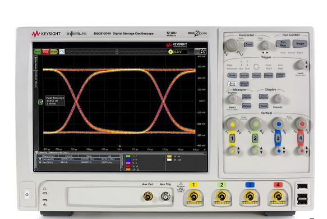The image size is (327, 219).
Task: Select the Data TIE measurement row
Action: coord(79,162)
